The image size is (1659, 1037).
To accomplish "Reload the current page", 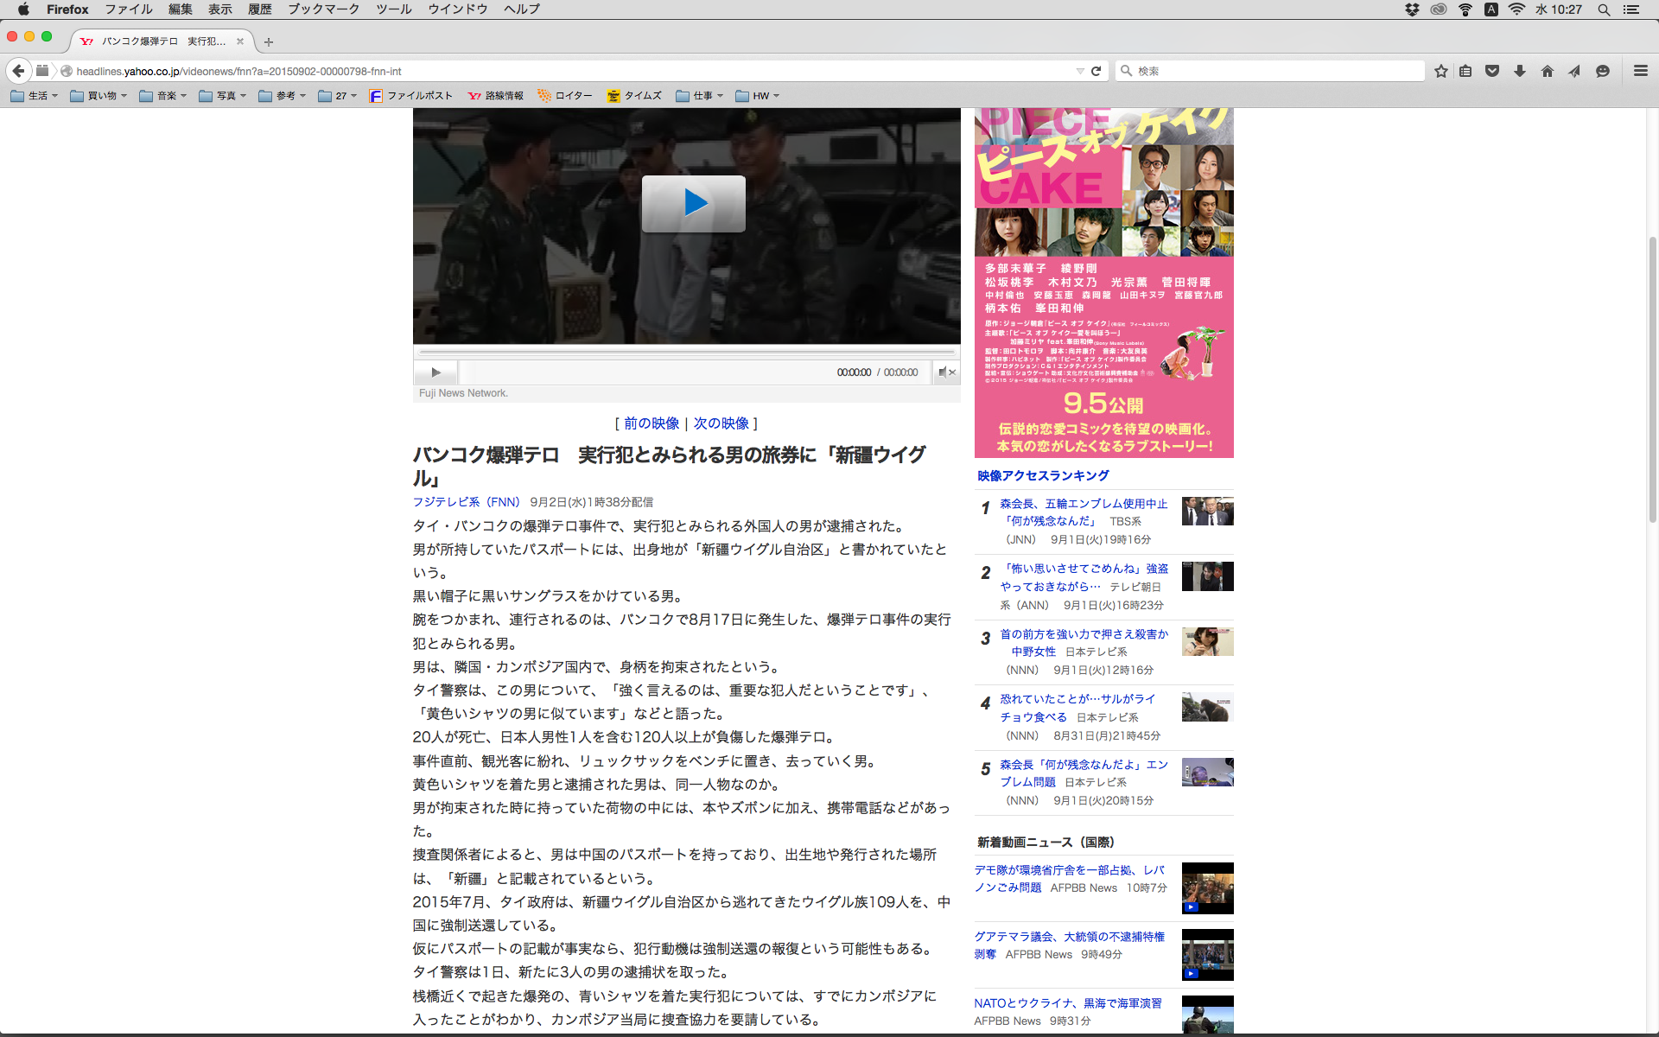I will point(1096,71).
